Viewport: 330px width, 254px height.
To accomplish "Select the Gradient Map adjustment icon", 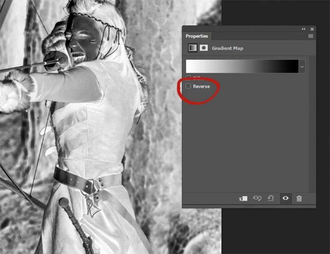I will (x=193, y=48).
